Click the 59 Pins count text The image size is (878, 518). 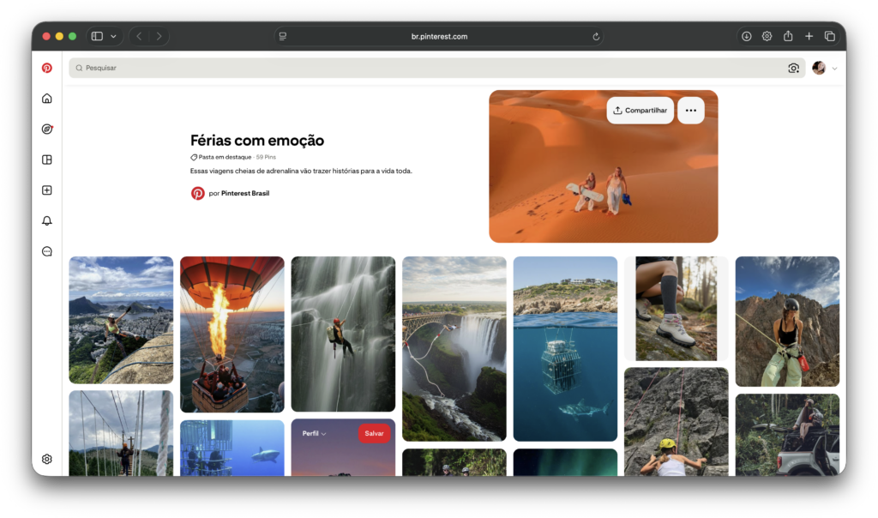[x=266, y=157]
